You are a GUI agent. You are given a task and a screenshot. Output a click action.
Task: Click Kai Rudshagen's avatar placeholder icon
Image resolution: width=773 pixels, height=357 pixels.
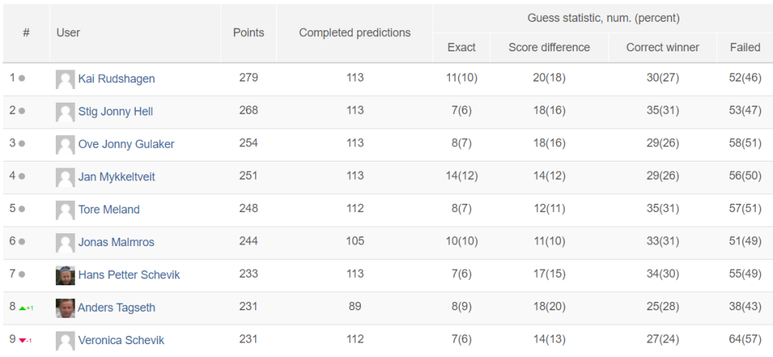[x=65, y=79]
